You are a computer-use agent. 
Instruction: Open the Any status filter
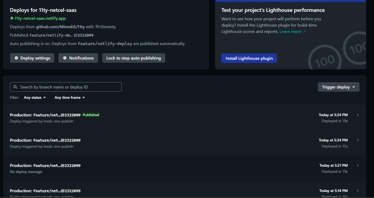[35, 97]
